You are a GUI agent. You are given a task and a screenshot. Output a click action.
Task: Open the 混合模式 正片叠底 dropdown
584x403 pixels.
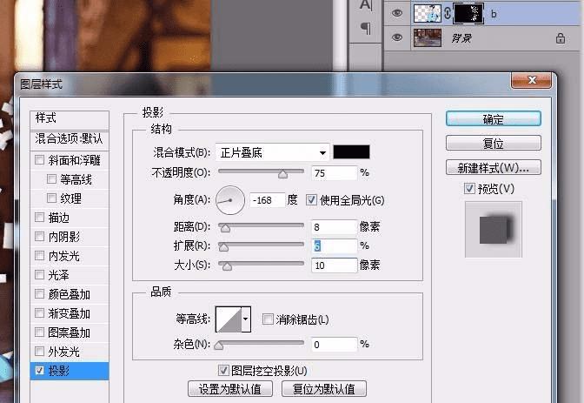point(272,152)
